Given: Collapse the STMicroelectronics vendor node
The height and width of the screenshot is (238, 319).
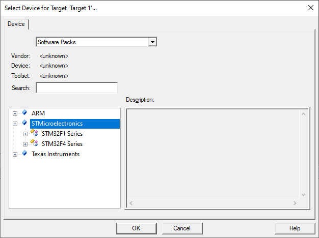Looking at the screenshot, I should coord(15,124).
